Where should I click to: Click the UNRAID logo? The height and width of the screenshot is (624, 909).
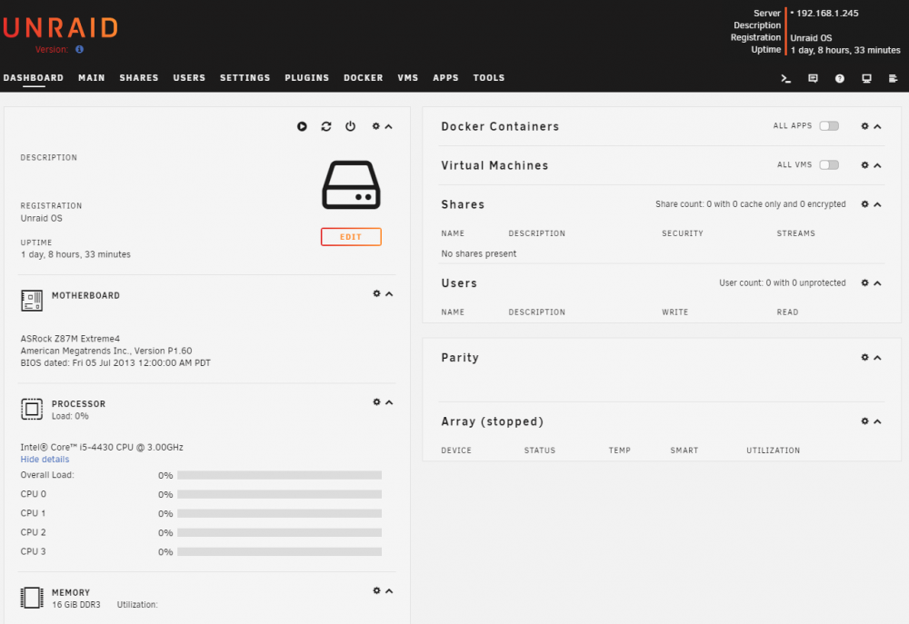(60, 28)
